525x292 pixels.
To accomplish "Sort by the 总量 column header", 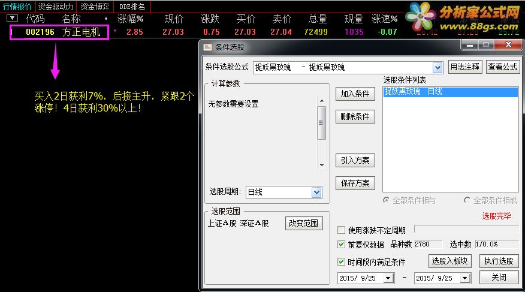I will (x=318, y=19).
